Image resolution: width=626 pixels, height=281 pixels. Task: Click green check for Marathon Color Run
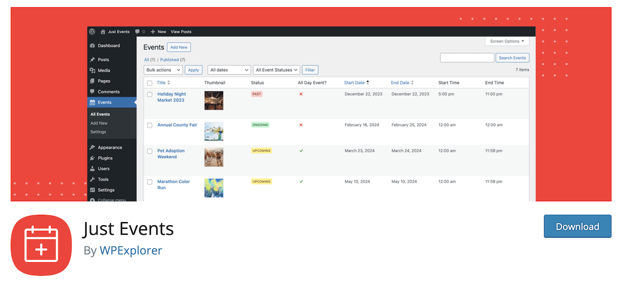point(301,181)
